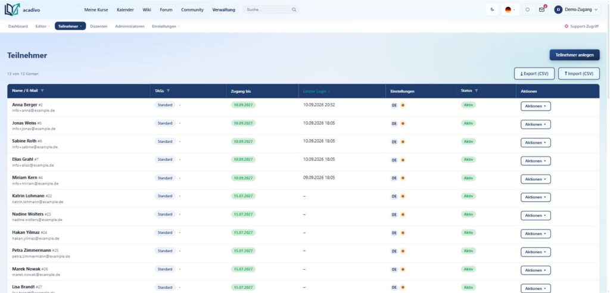Click the sun theme icon for Sabine Roth
610x293 pixels.
(403, 142)
